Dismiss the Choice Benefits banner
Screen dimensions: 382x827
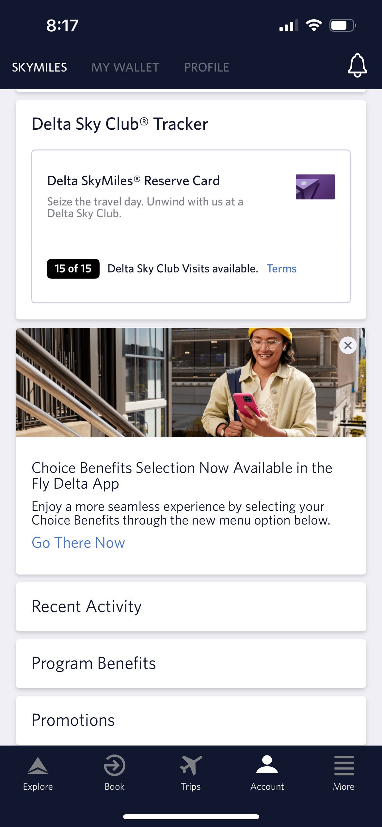[x=347, y=345]
